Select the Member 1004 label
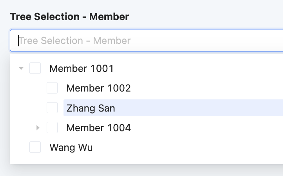Screen dimensions: 283x176 (x=98, y=128)
